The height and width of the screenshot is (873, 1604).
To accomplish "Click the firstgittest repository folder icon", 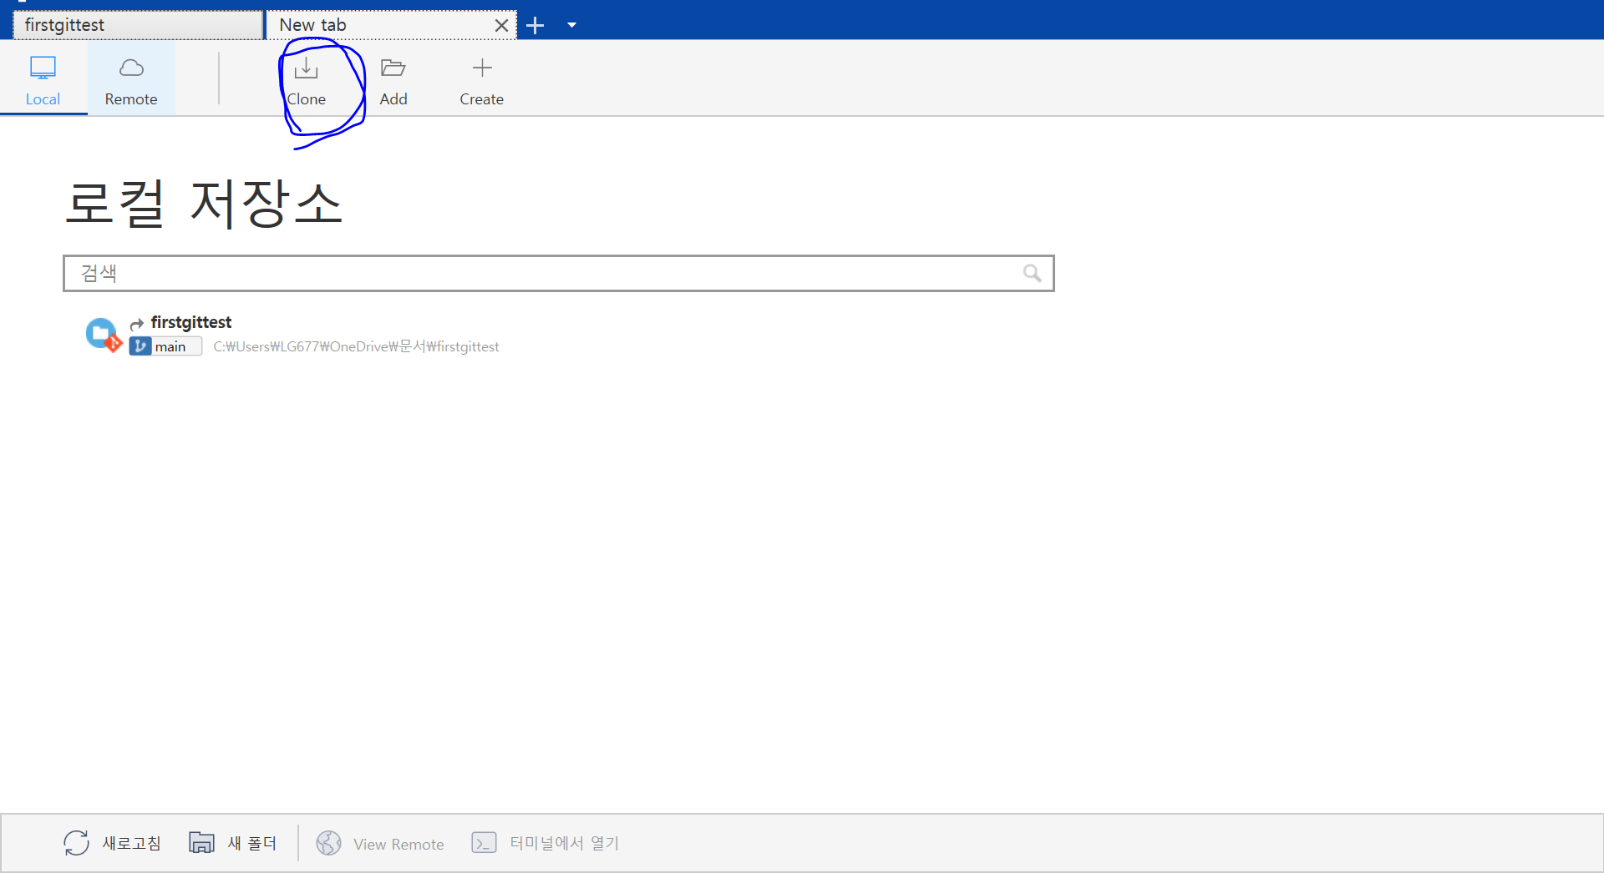I will pos(104,335).
